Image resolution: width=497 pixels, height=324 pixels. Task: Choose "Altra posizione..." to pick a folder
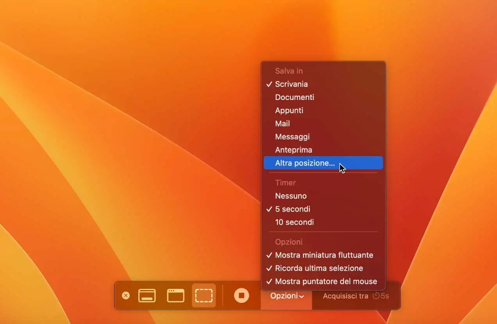pyautogui.click(x=305, y=163)
